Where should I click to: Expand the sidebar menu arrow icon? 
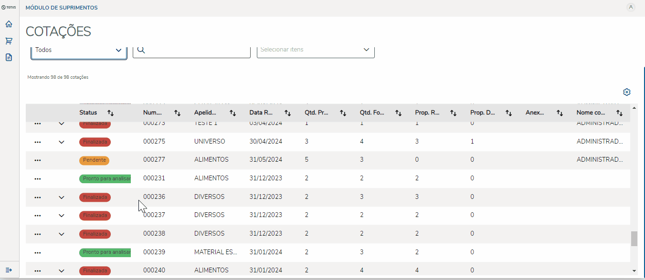point(9,270)
